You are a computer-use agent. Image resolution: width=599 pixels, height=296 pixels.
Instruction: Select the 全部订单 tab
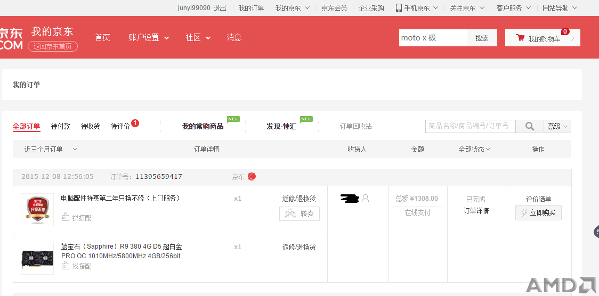point(26,126)
